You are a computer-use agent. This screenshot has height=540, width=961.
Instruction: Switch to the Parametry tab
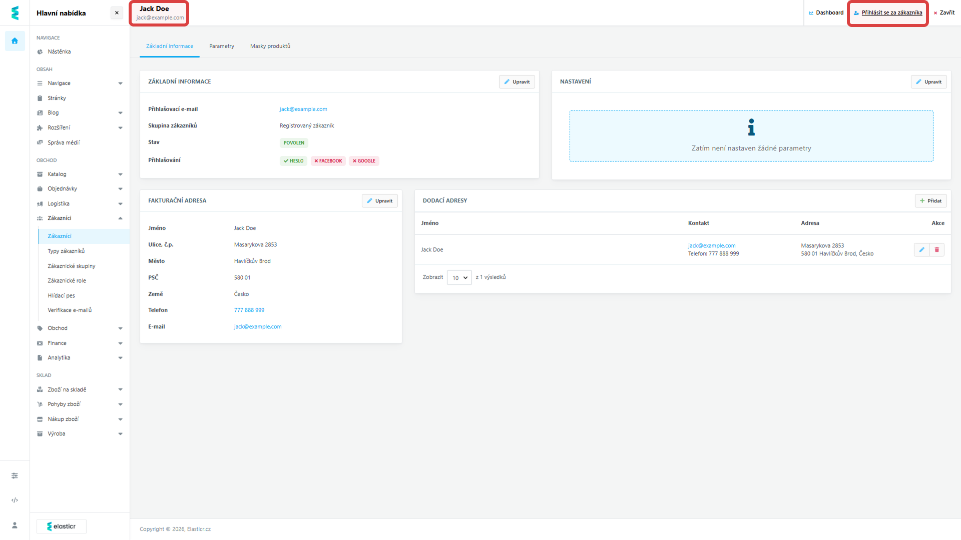[221, 46]
